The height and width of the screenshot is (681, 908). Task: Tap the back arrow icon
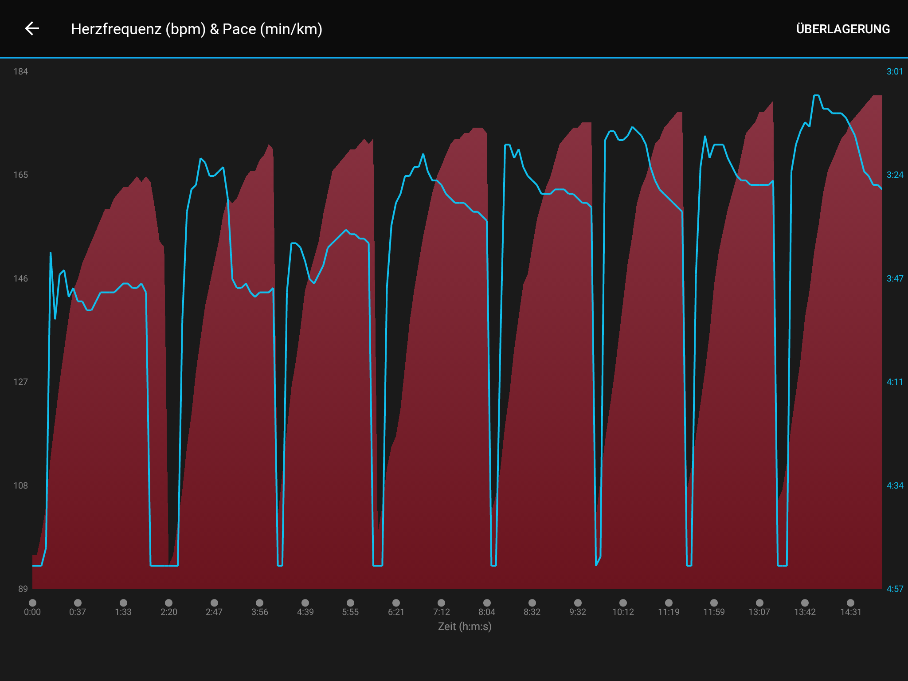32,29
